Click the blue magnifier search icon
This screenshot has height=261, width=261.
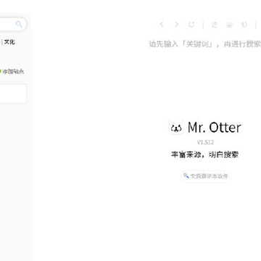[19, 24]
